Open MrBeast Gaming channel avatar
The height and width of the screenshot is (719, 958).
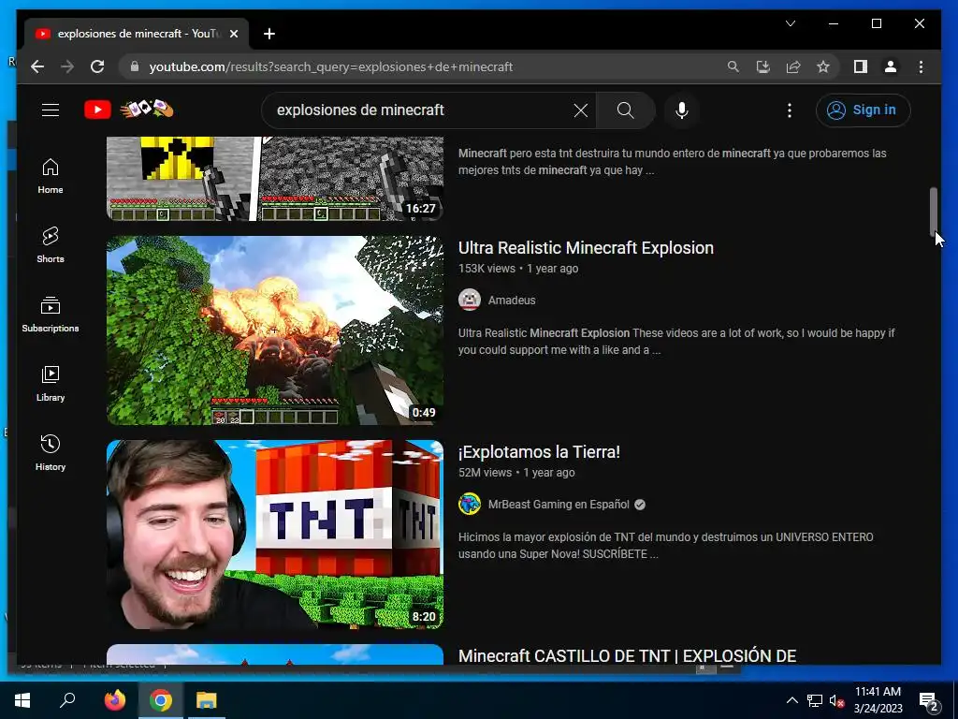click(x=470, y=504)
